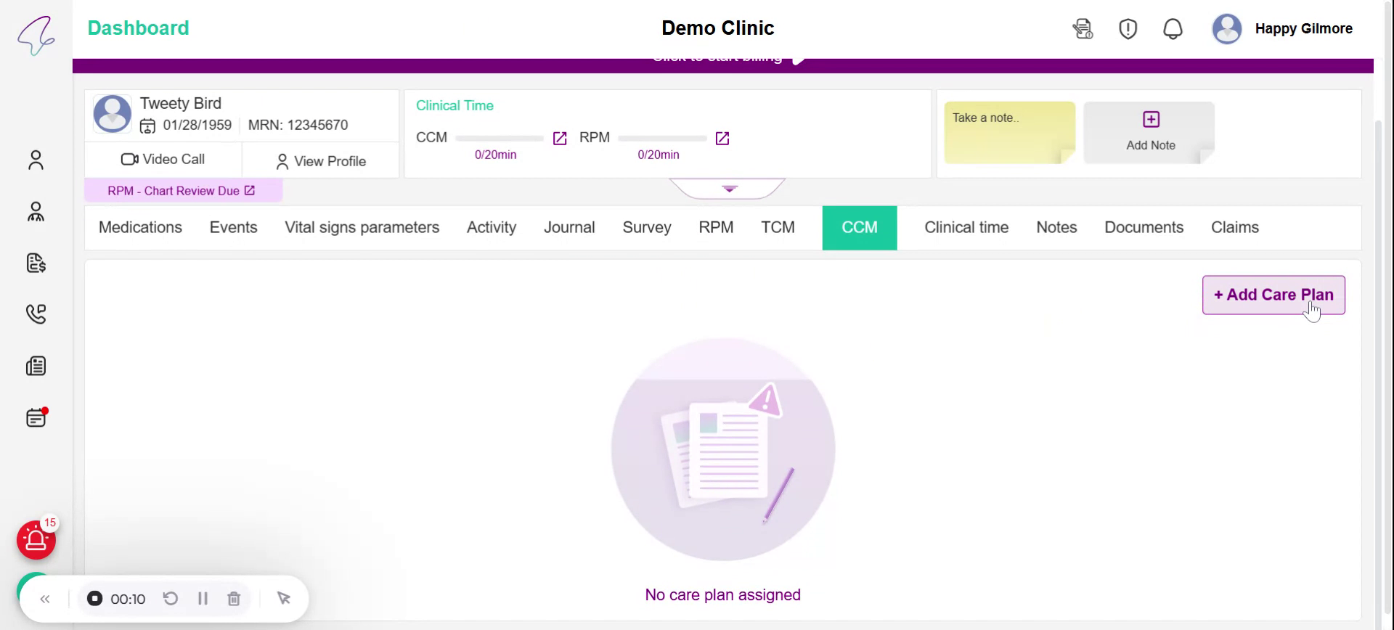Open the Vital signs parameters tab
Viewport: 1394px width, 630px height.
pyautogui.click(x=362, y=227)
